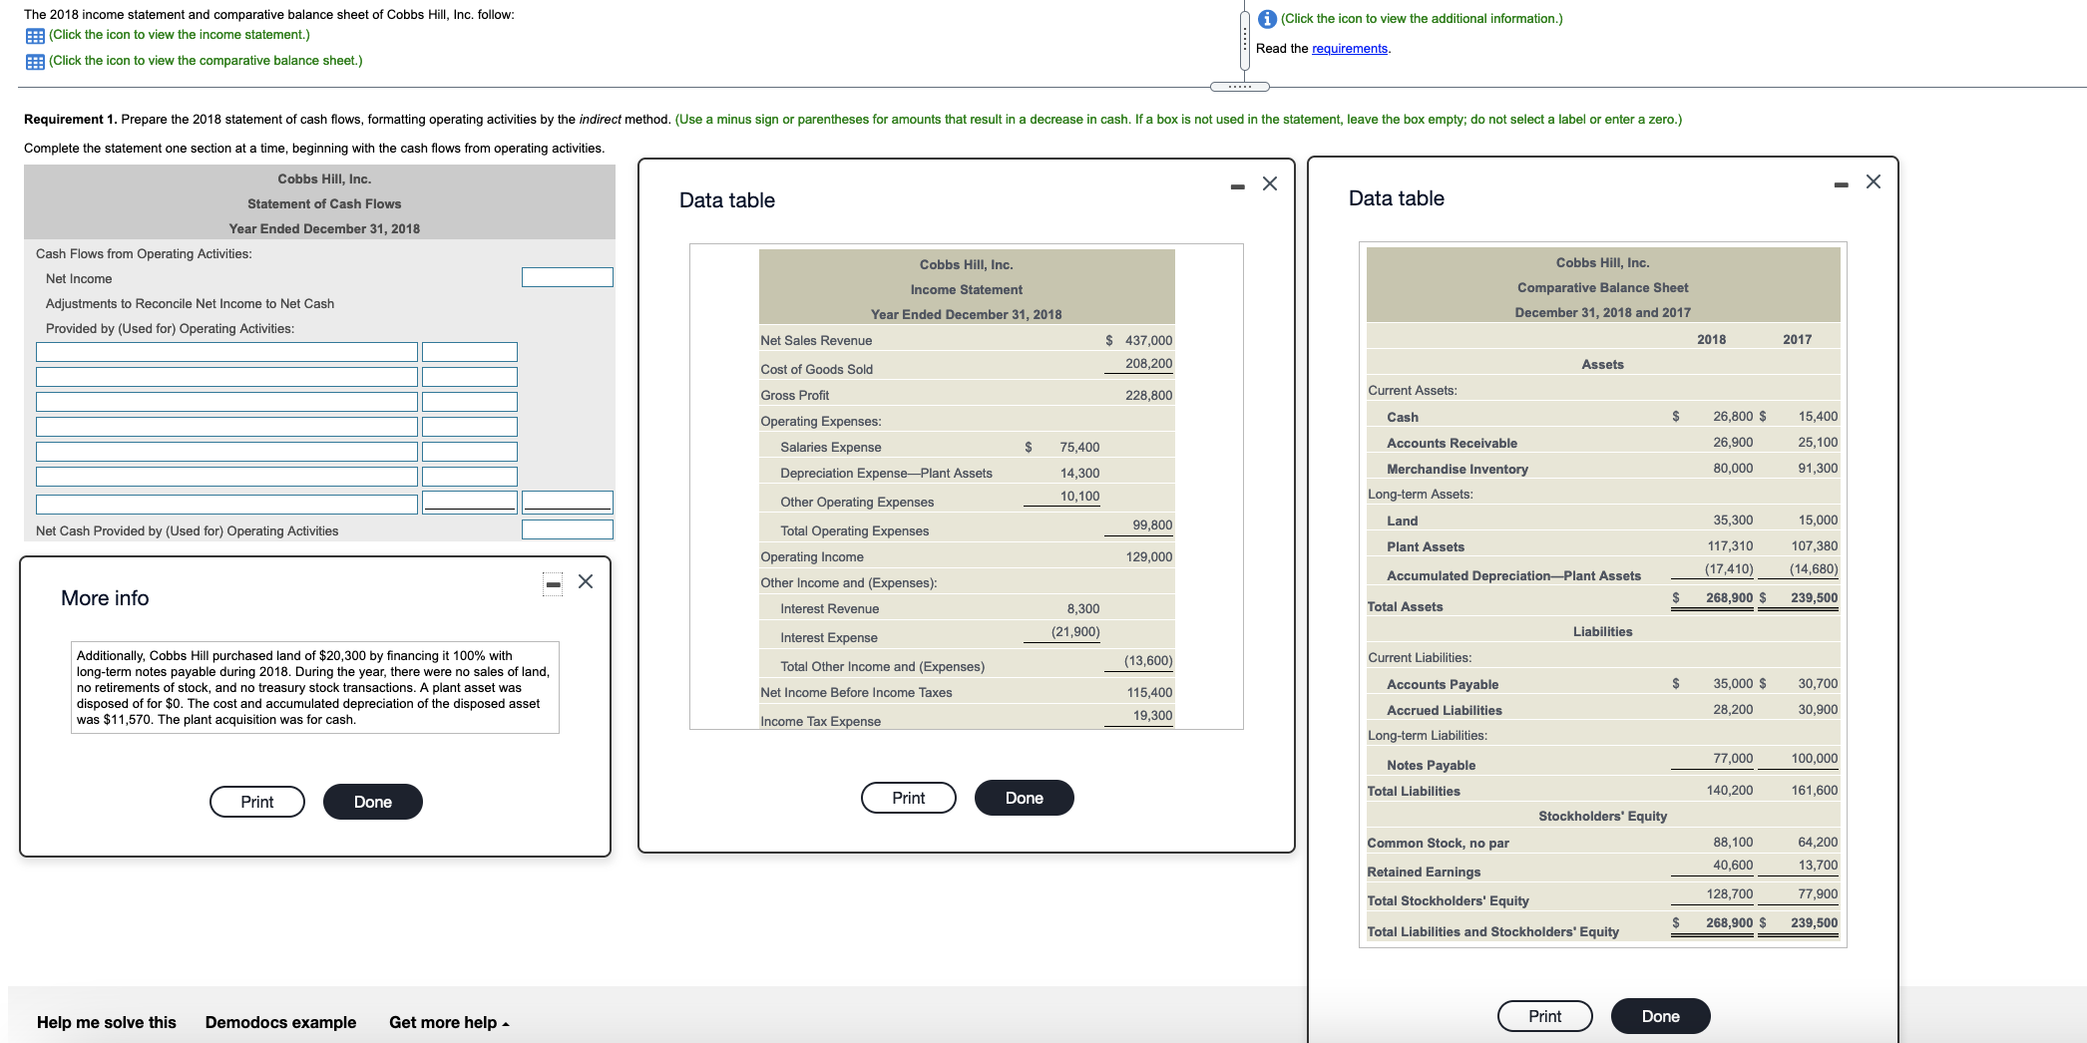Minimize the balance sheet Data table
Image resolution: width=2087 pixels, height=1043 pixels.
click(1841, 184)
